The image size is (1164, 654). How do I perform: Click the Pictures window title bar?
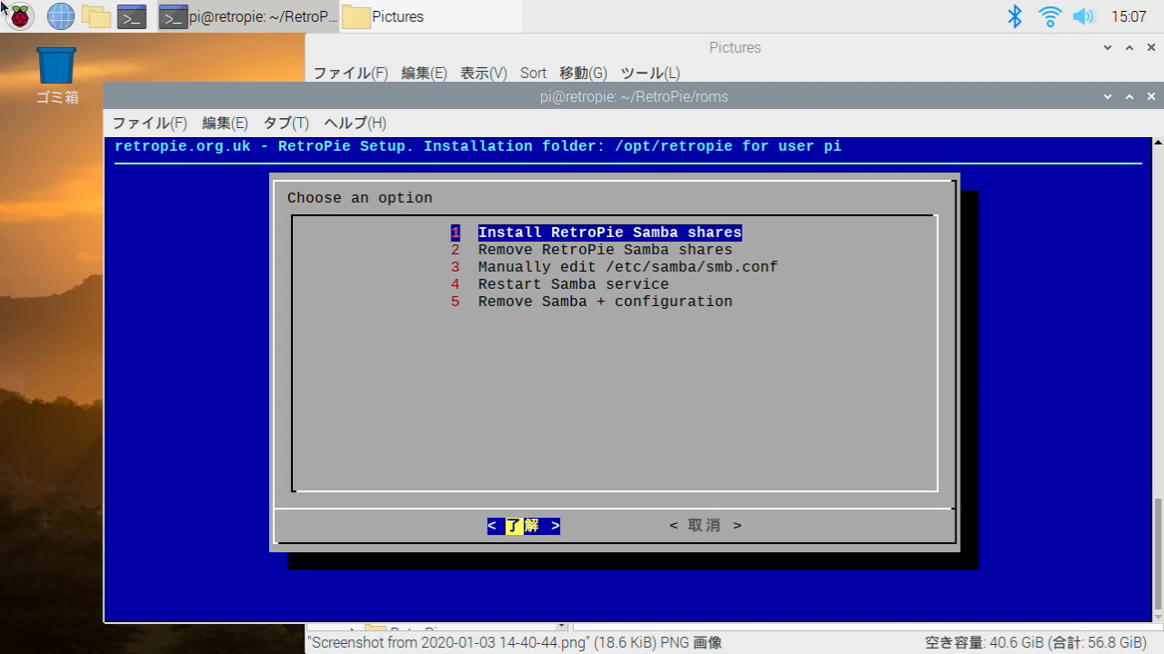[735, 47]
